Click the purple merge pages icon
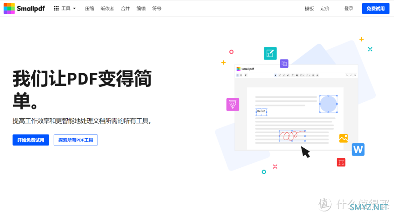The image size is (394, 216). 284,63
